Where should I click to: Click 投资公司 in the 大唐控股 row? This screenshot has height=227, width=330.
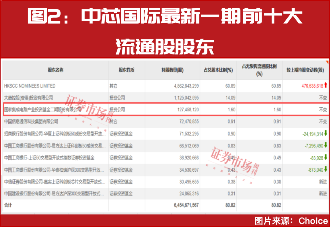click(117, 98)
